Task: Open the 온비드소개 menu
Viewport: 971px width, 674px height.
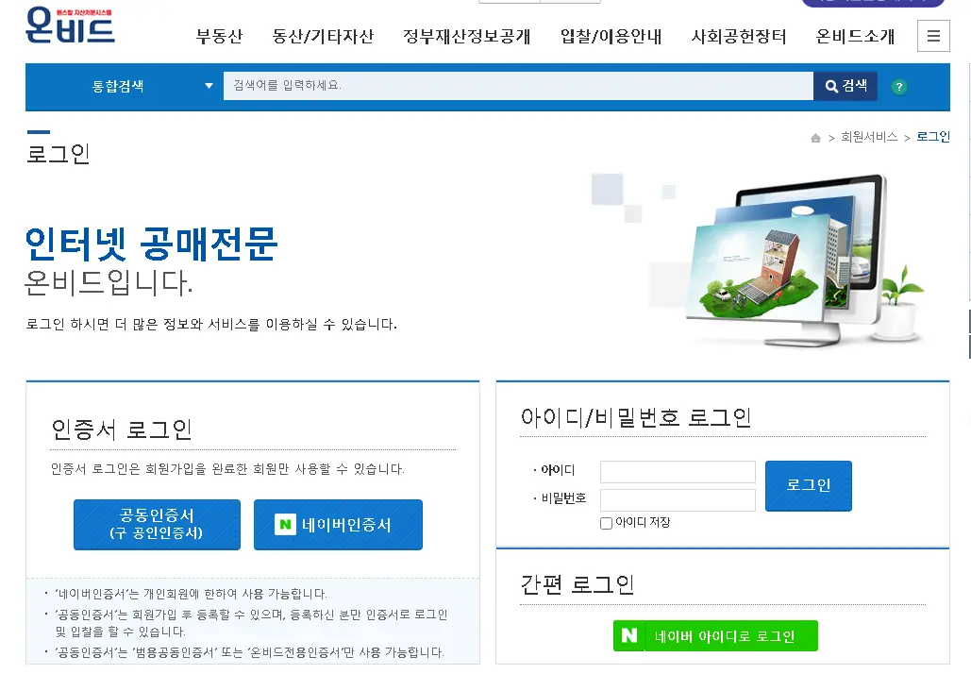Action: (850, 36)
